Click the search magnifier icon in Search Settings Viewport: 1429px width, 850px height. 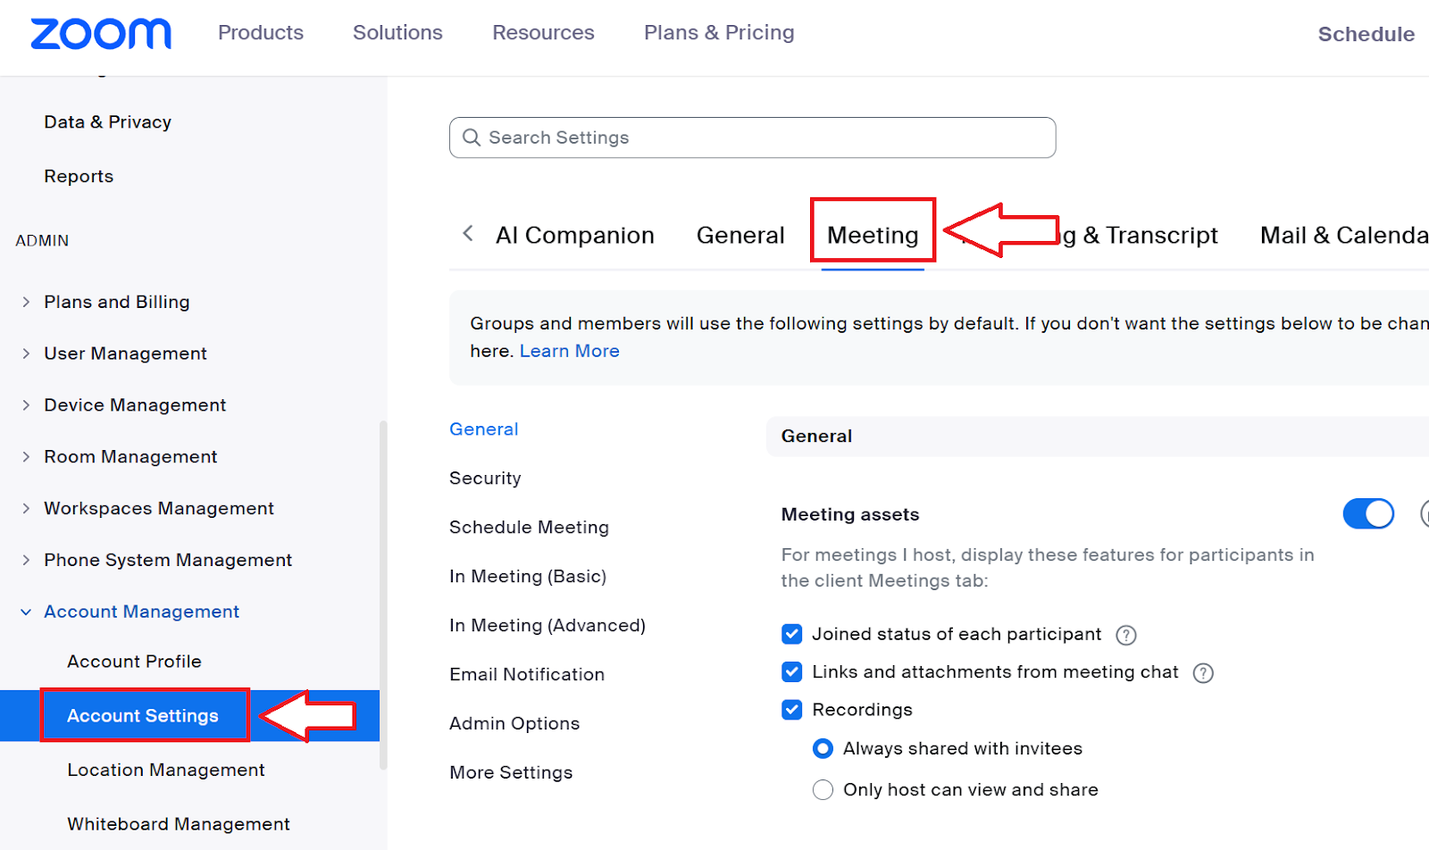pos(472,137)
